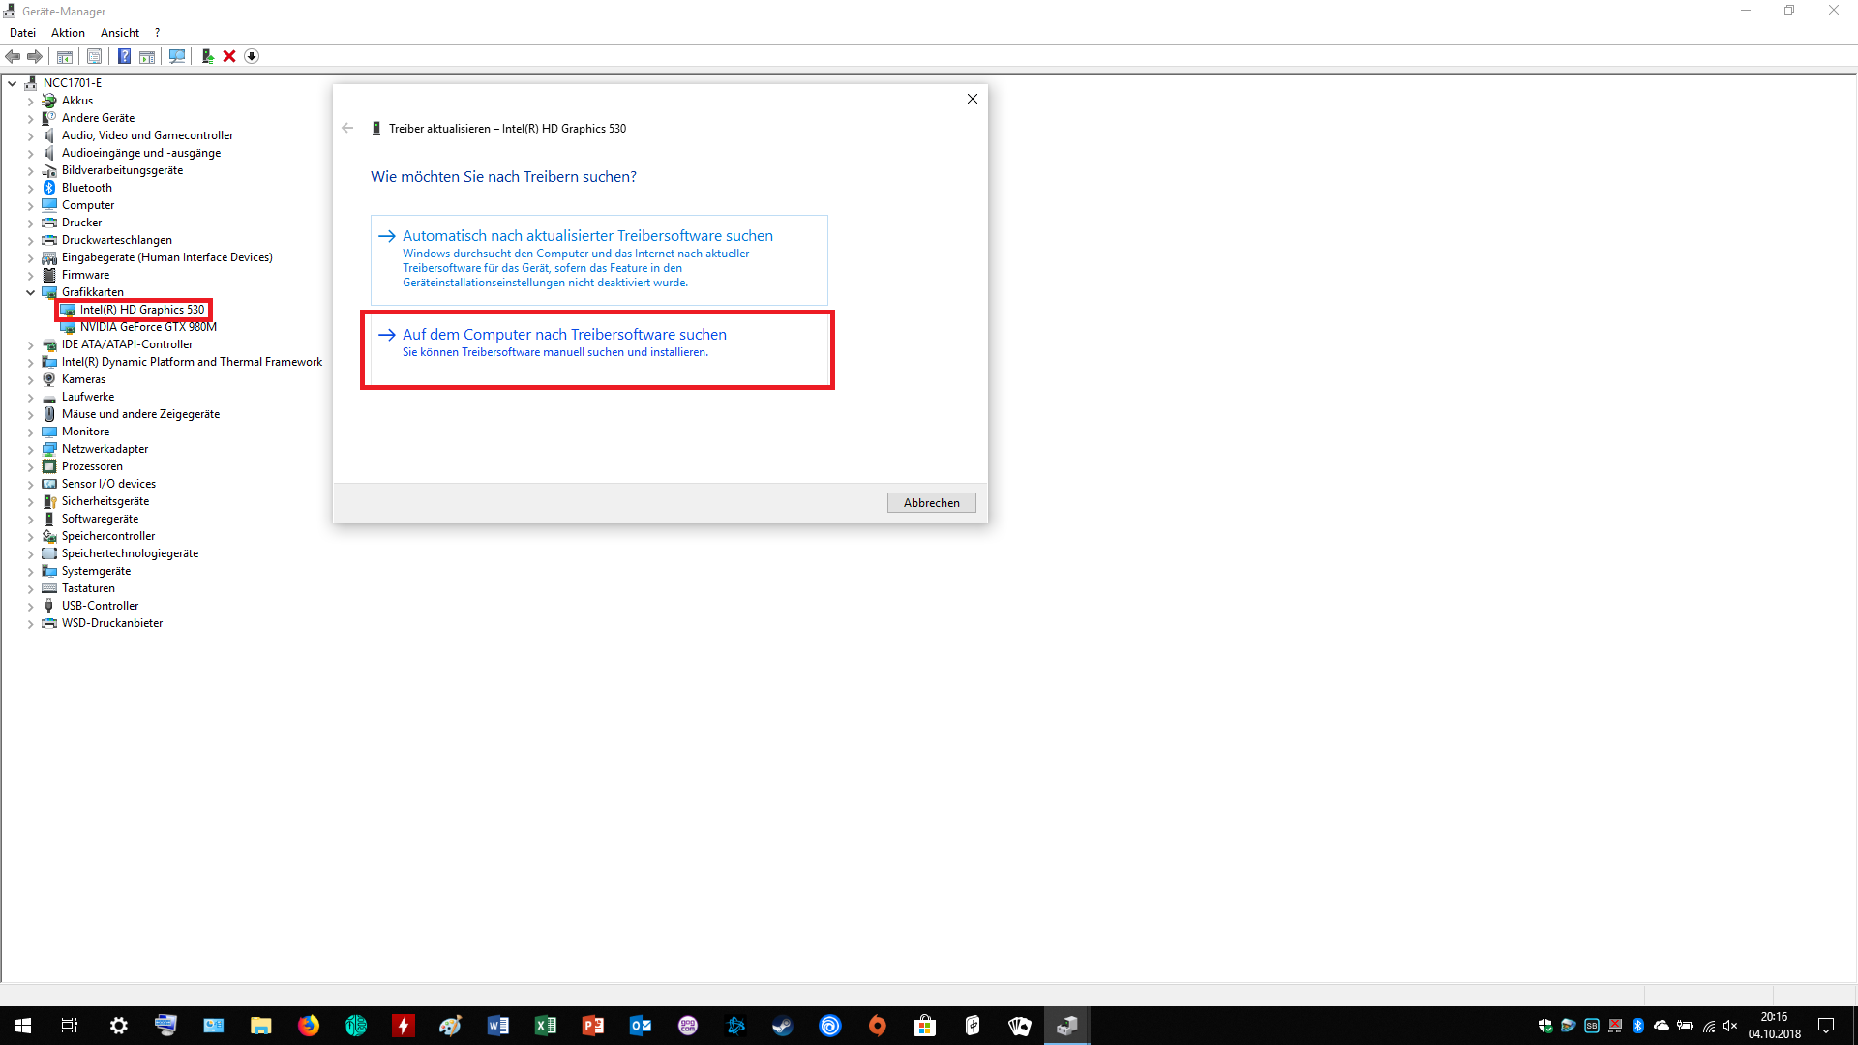Screen dimensions: 1858x1045
Task: Click the update driver toolbar icon
Action: point(207,56)
